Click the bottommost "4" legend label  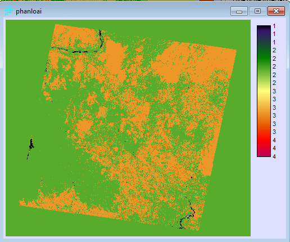(x=274, y=156)
